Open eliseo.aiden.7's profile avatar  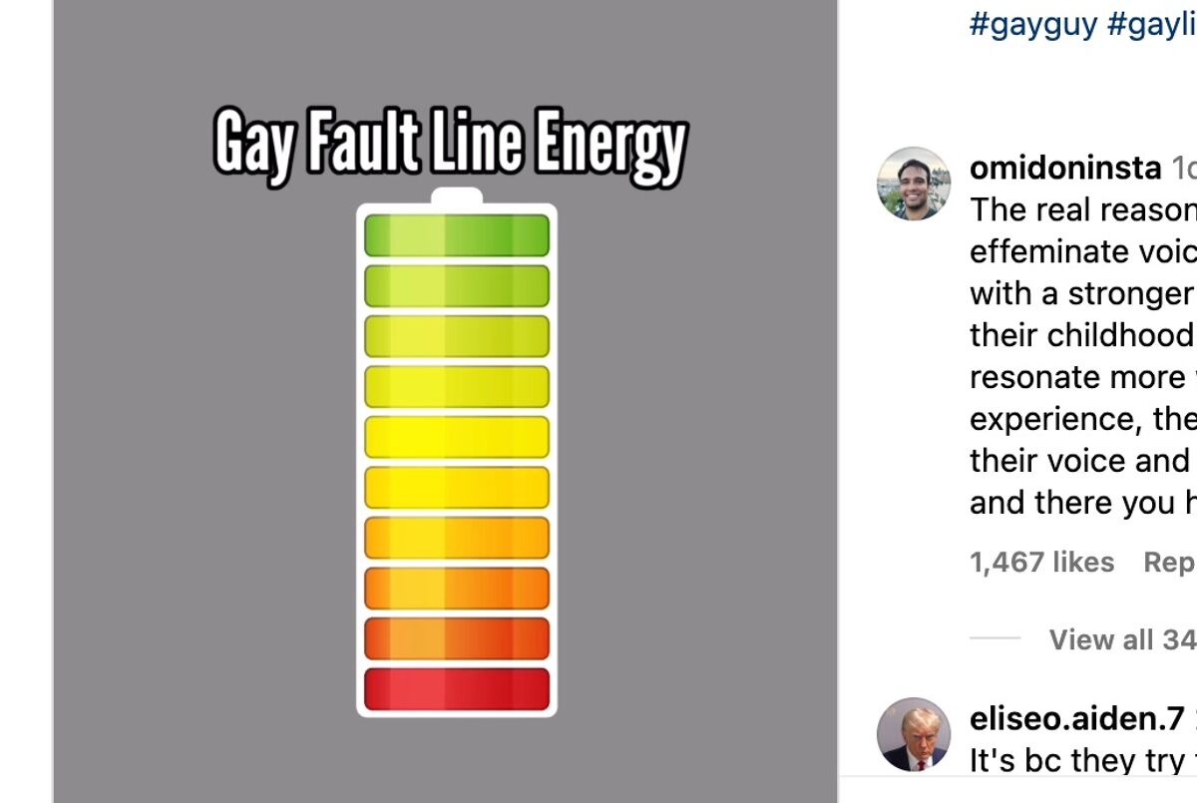point(914,734)
